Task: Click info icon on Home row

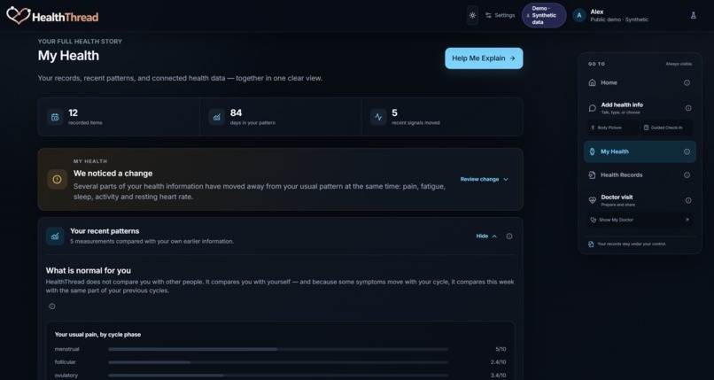Action: coord(687,83)
